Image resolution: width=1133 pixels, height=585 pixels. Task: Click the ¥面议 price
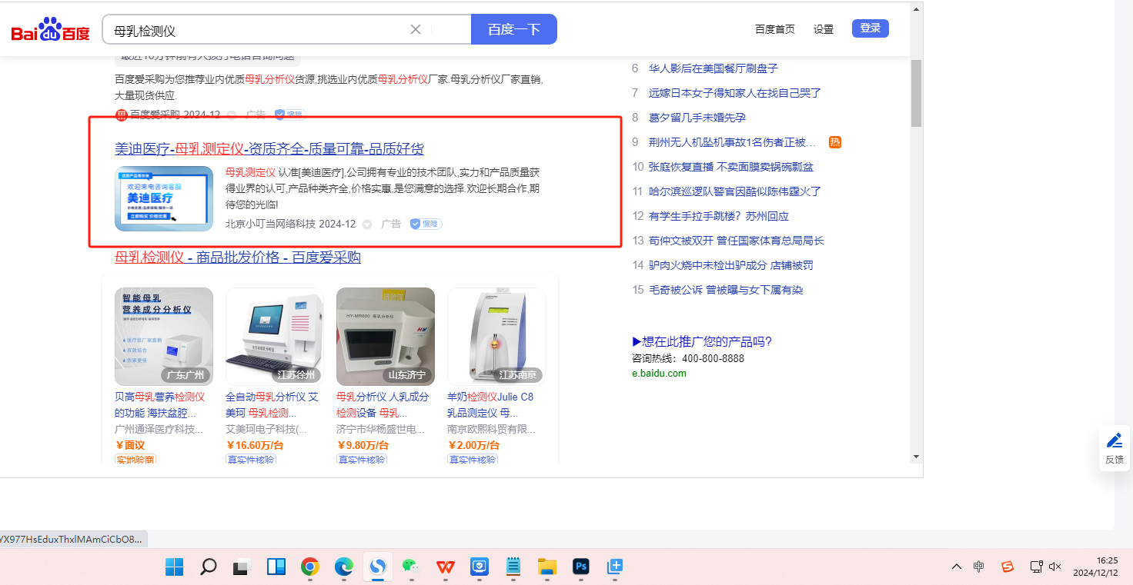tap(130, 445)
